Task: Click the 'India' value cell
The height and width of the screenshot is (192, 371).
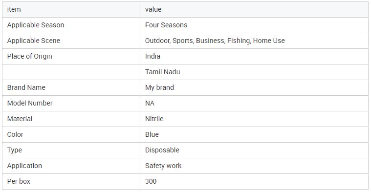Action: click(254, 56)
